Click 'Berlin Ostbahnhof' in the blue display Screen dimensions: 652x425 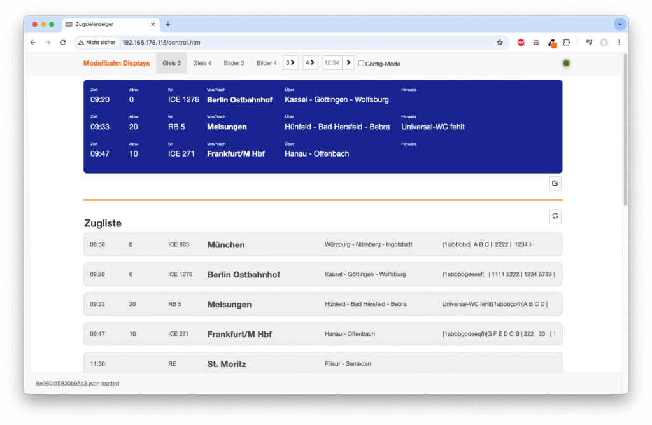click(x=239, y=100)
